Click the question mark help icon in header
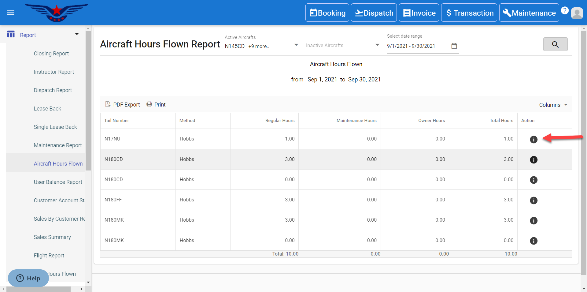The height and width of the screenshot is (292, 587). (x=565, y=11)
